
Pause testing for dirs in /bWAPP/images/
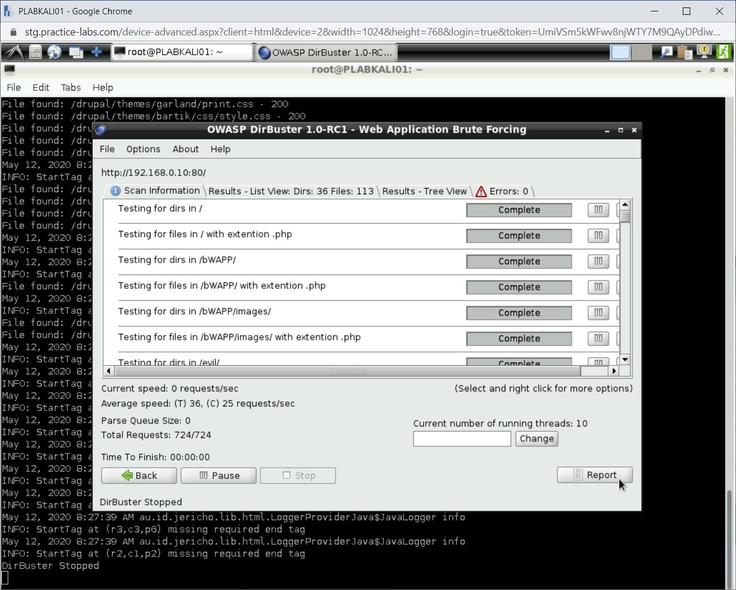coord(597,313)
